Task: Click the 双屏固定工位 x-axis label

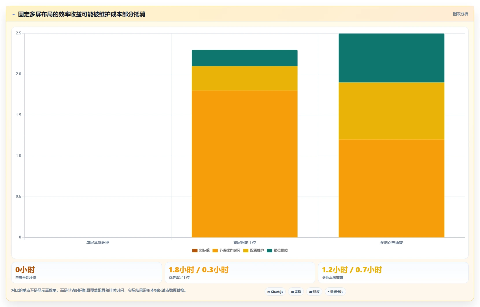Action: (245, 243)
